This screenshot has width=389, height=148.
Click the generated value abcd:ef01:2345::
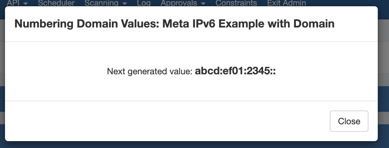235,72
